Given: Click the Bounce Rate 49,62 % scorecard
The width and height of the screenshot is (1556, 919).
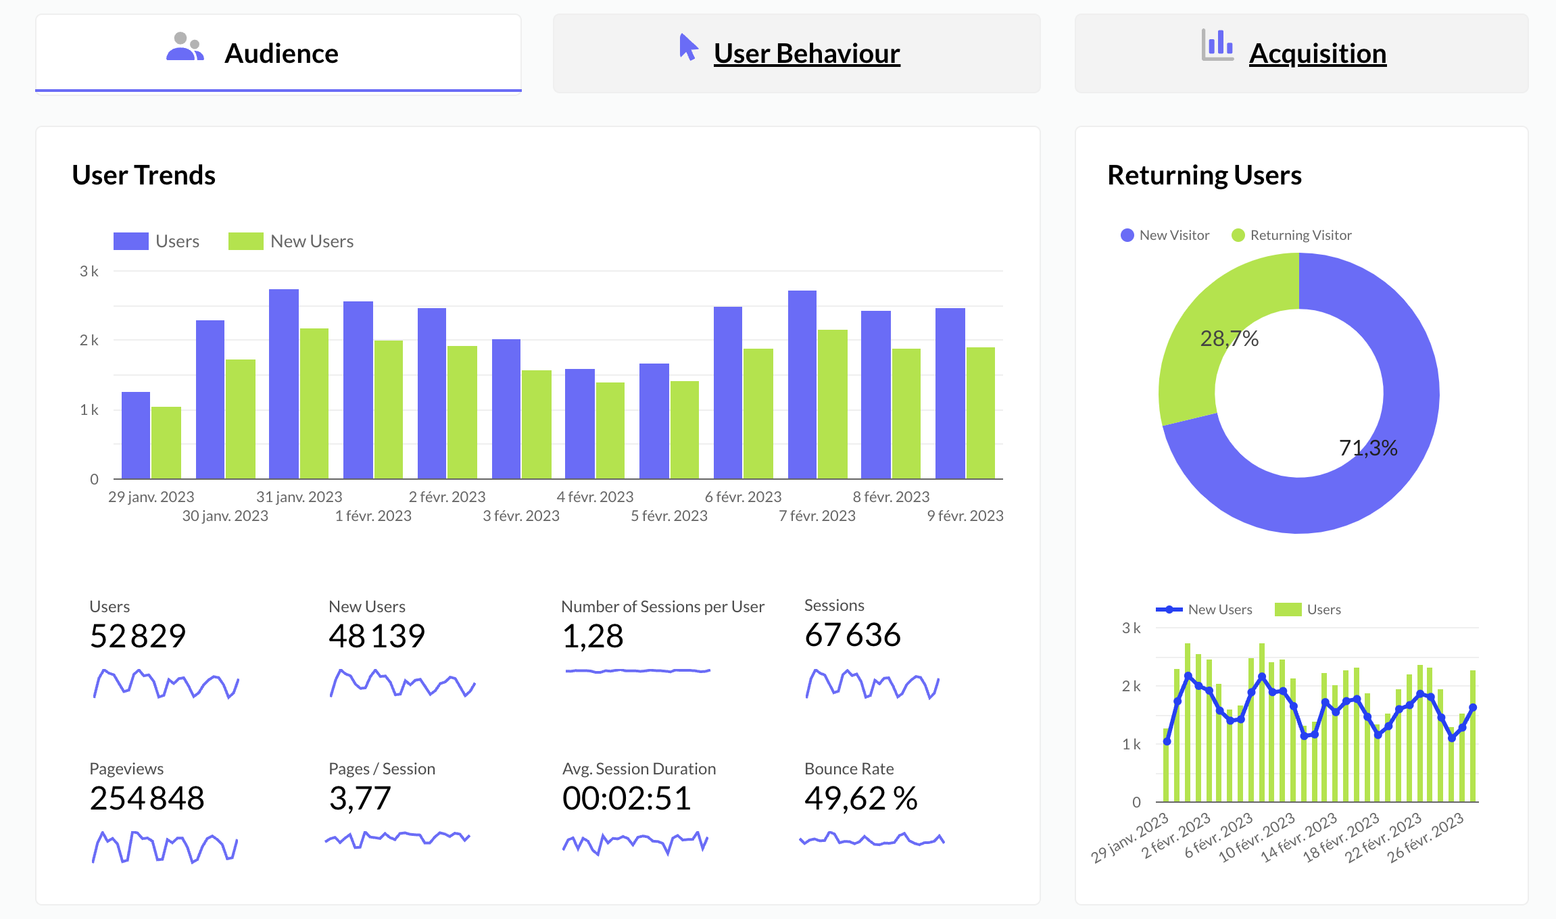Looking at the screenshot, I should point(860,799).
